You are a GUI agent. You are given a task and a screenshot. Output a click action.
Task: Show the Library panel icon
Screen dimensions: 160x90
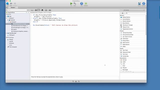tap(139, 3)
